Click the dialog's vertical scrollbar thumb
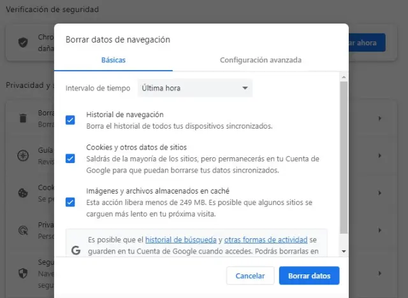 coord(344,156)
